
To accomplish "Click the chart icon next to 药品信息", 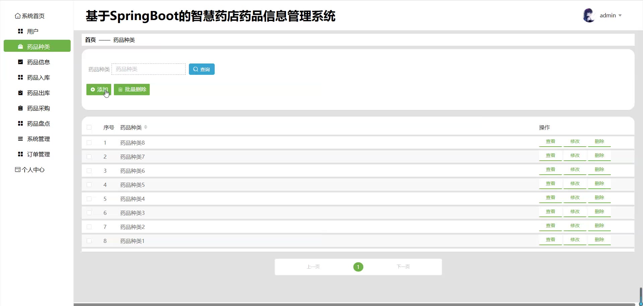I will point(20,62).
